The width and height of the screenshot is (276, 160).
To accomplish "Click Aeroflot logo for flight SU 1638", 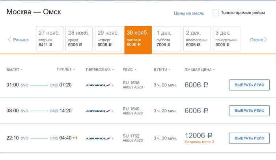I will (x=100, y=85).
